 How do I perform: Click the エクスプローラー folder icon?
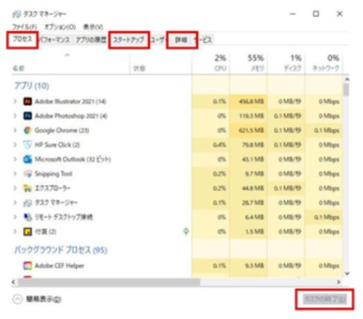click(28, 188)
